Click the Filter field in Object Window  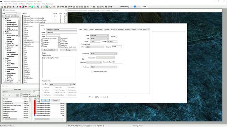tap(11, 13)
